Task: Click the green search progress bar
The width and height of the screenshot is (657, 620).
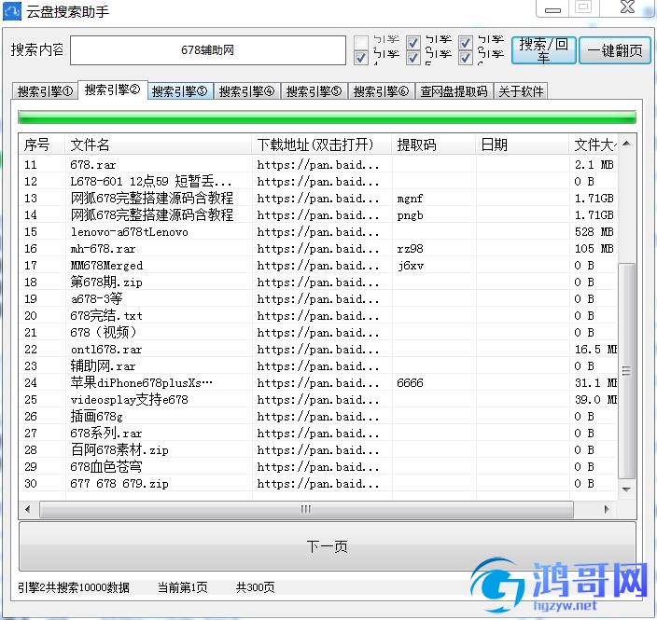Action: coord(327,117)
